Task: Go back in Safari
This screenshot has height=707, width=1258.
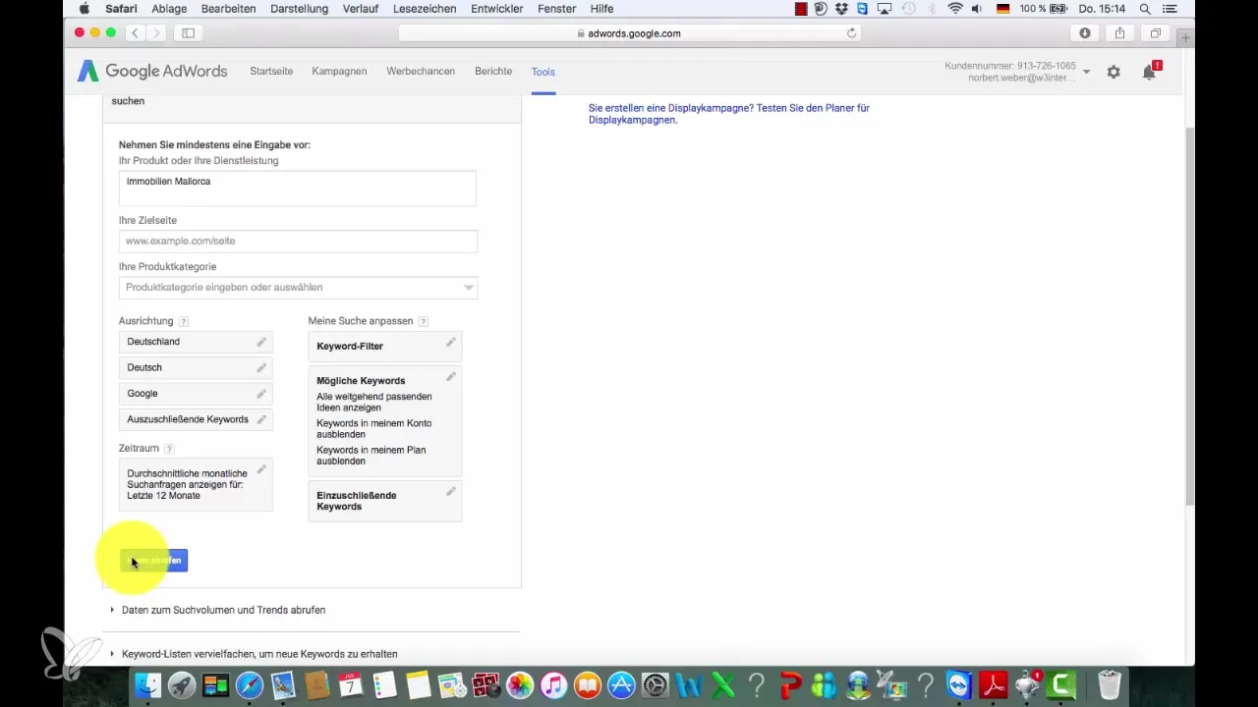Action: click(x=136, y=33)
